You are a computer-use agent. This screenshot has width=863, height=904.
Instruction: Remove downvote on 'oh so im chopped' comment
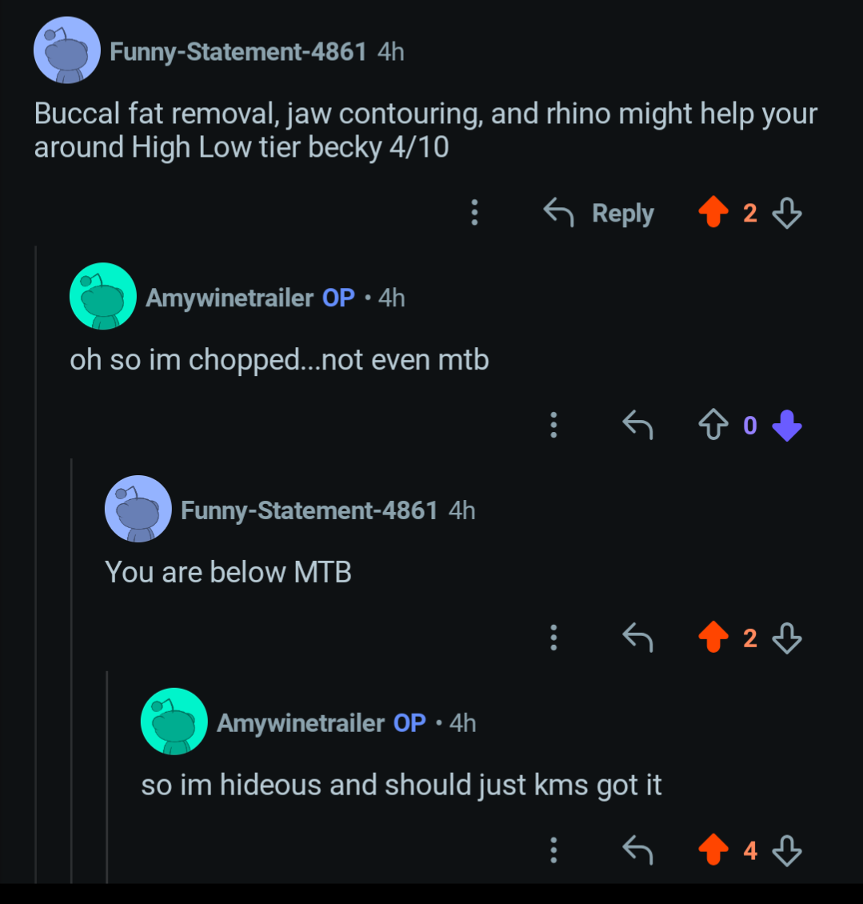[x=786, y=426]
